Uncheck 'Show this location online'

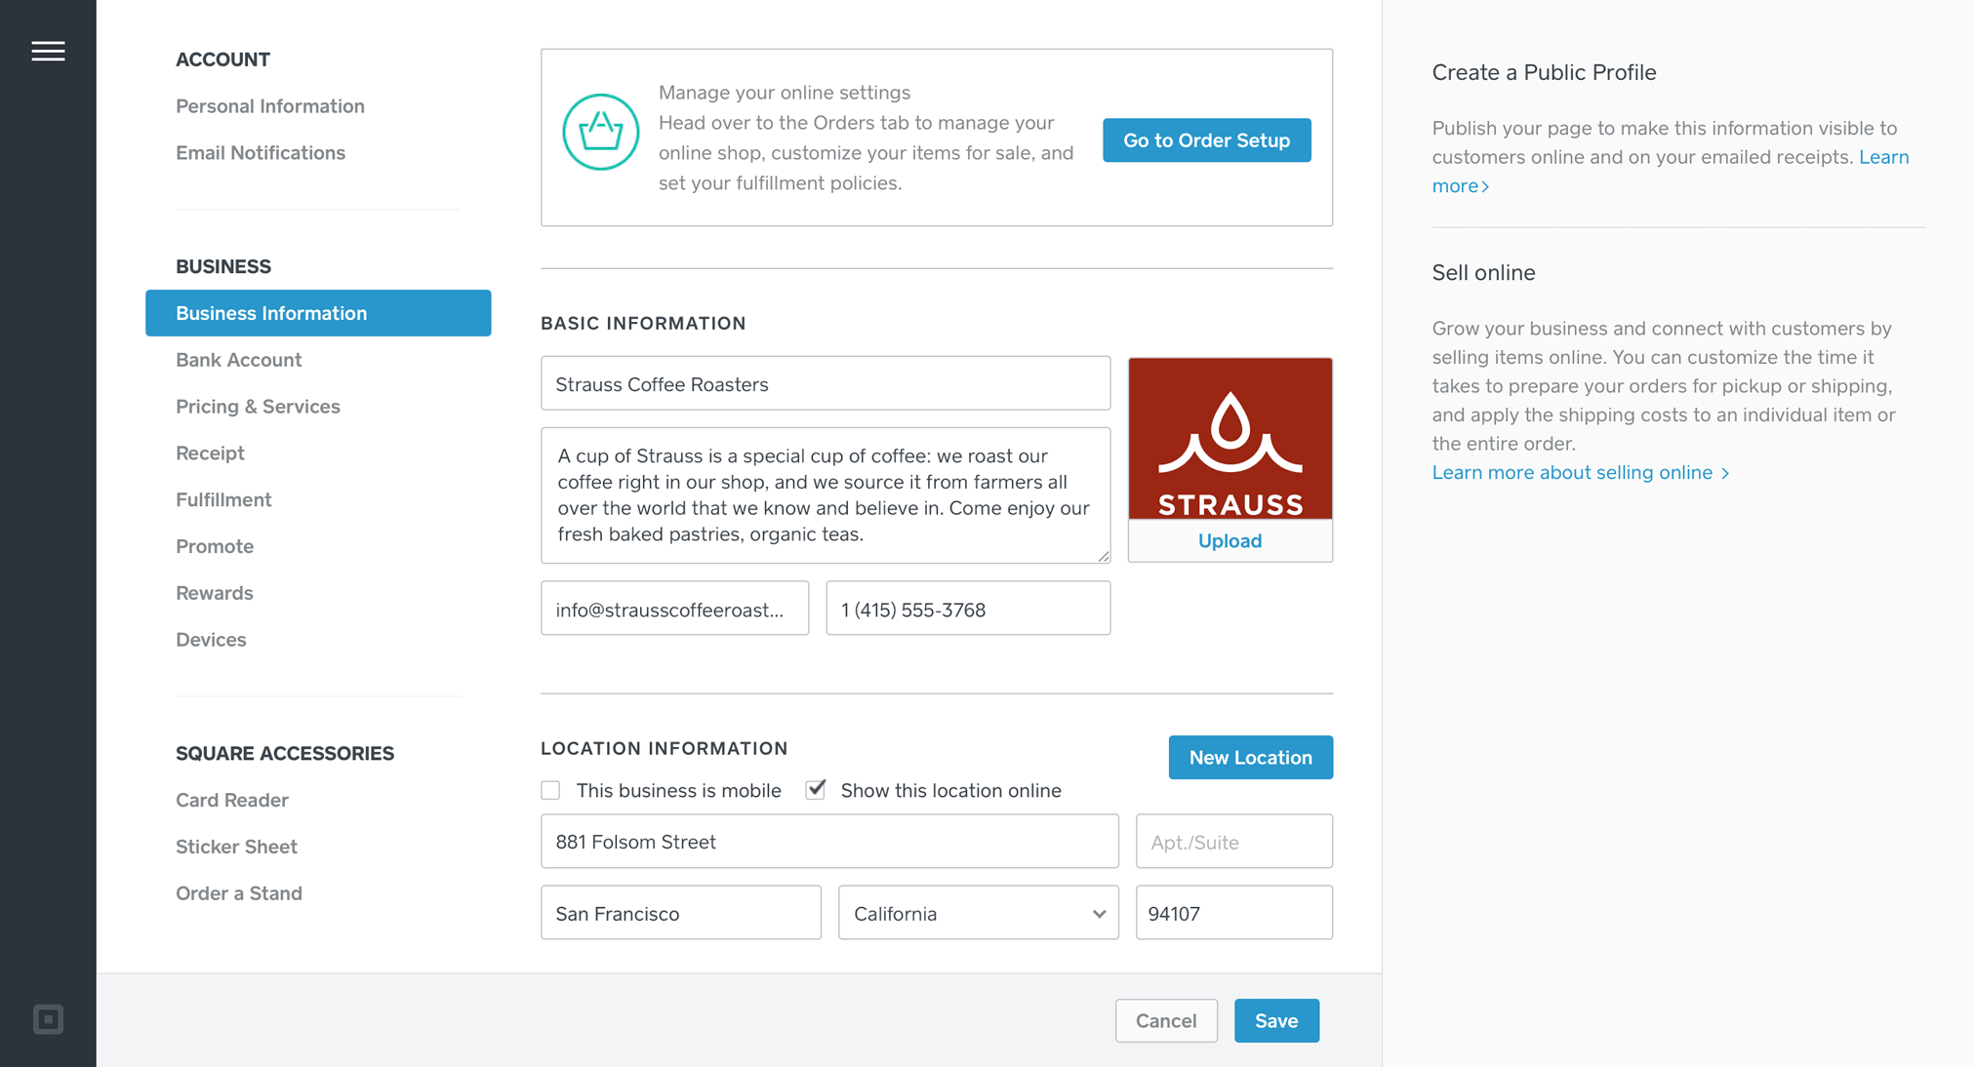(816, 789)
